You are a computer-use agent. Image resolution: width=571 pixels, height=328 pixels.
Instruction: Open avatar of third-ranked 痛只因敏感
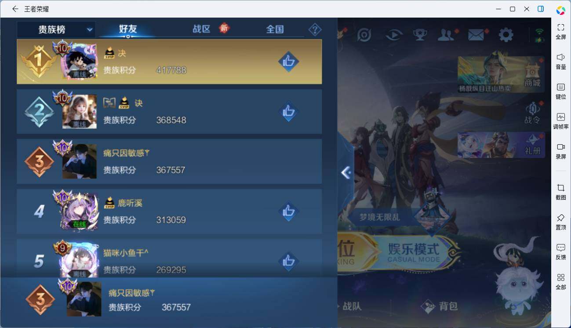(79, 161)
